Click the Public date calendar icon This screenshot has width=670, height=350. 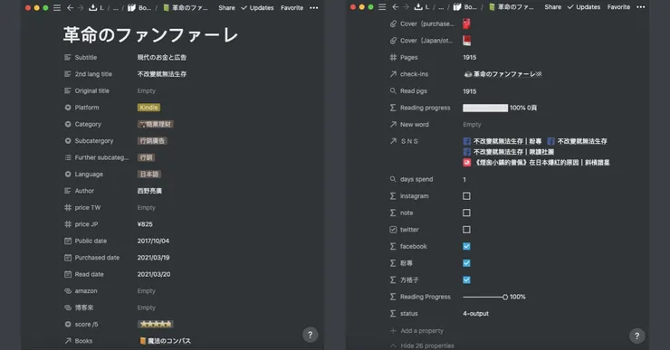click(68, 241)
